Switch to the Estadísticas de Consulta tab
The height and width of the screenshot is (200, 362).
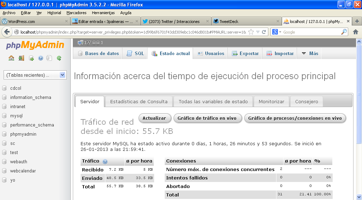click(139, 101)
